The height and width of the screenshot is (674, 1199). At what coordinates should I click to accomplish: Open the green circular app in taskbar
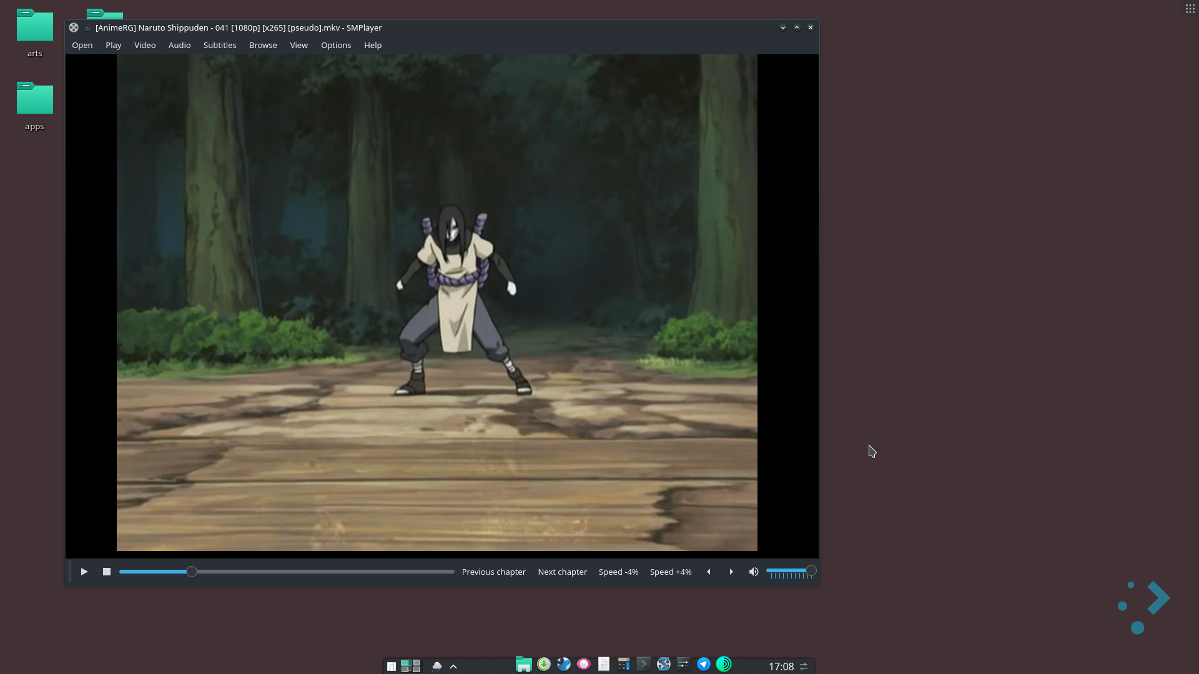pyautogui.click(x=724, y=665)
